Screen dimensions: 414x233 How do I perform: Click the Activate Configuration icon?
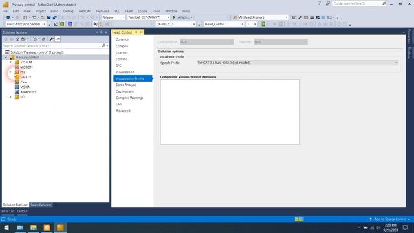point(56,24)
